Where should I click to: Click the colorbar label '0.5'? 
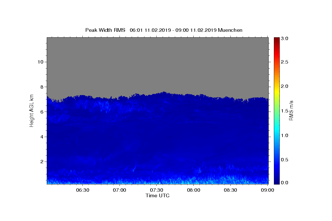tap(285, 160)
